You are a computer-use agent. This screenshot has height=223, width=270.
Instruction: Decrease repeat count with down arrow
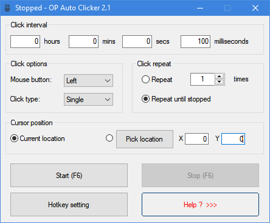[219, 82]
